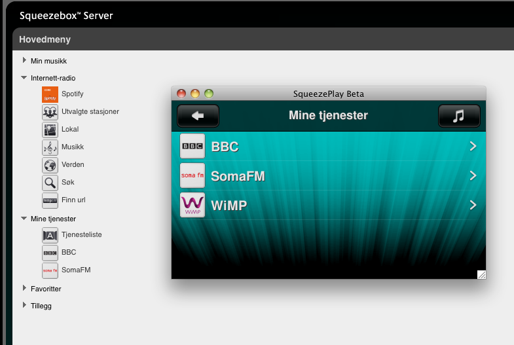
Task: Click the Søk magnifying glass icon
Action: [x=50, y=183]
